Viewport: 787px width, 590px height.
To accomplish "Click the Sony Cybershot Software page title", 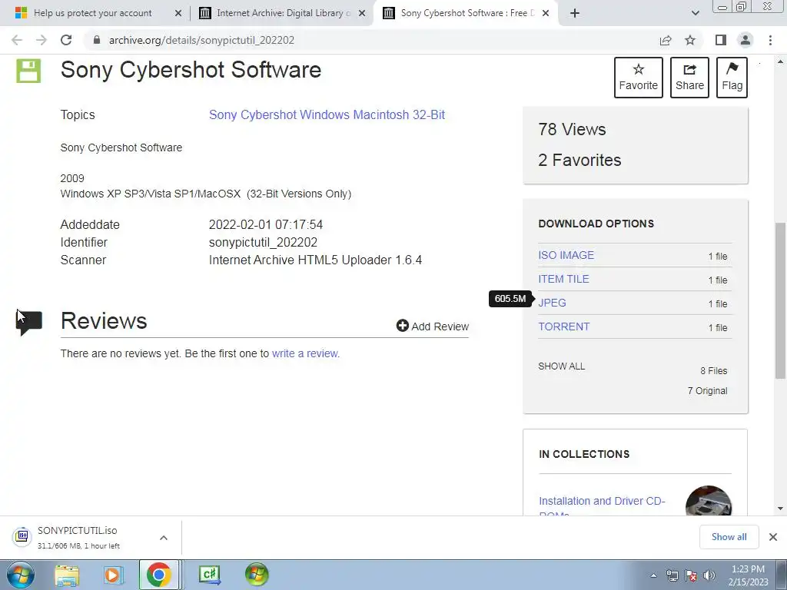I will click(191, 70).
